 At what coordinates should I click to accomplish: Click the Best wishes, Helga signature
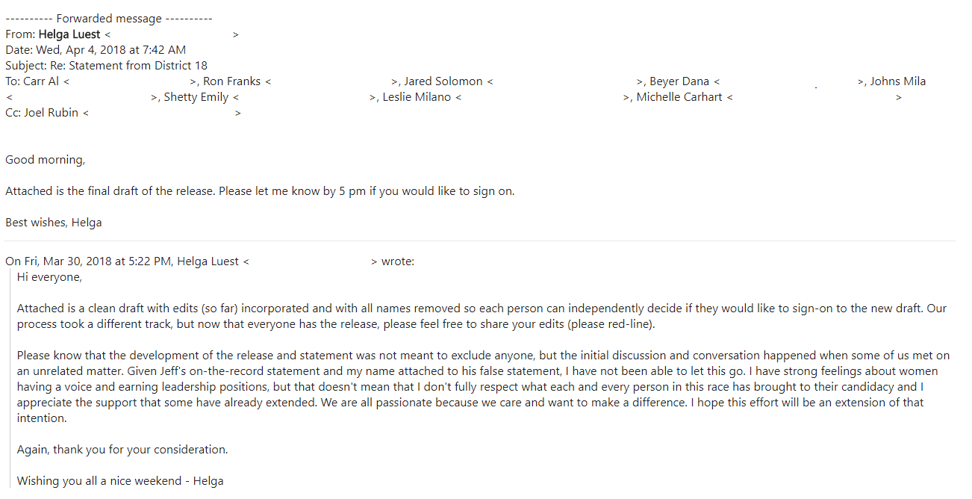click(54, 223)
